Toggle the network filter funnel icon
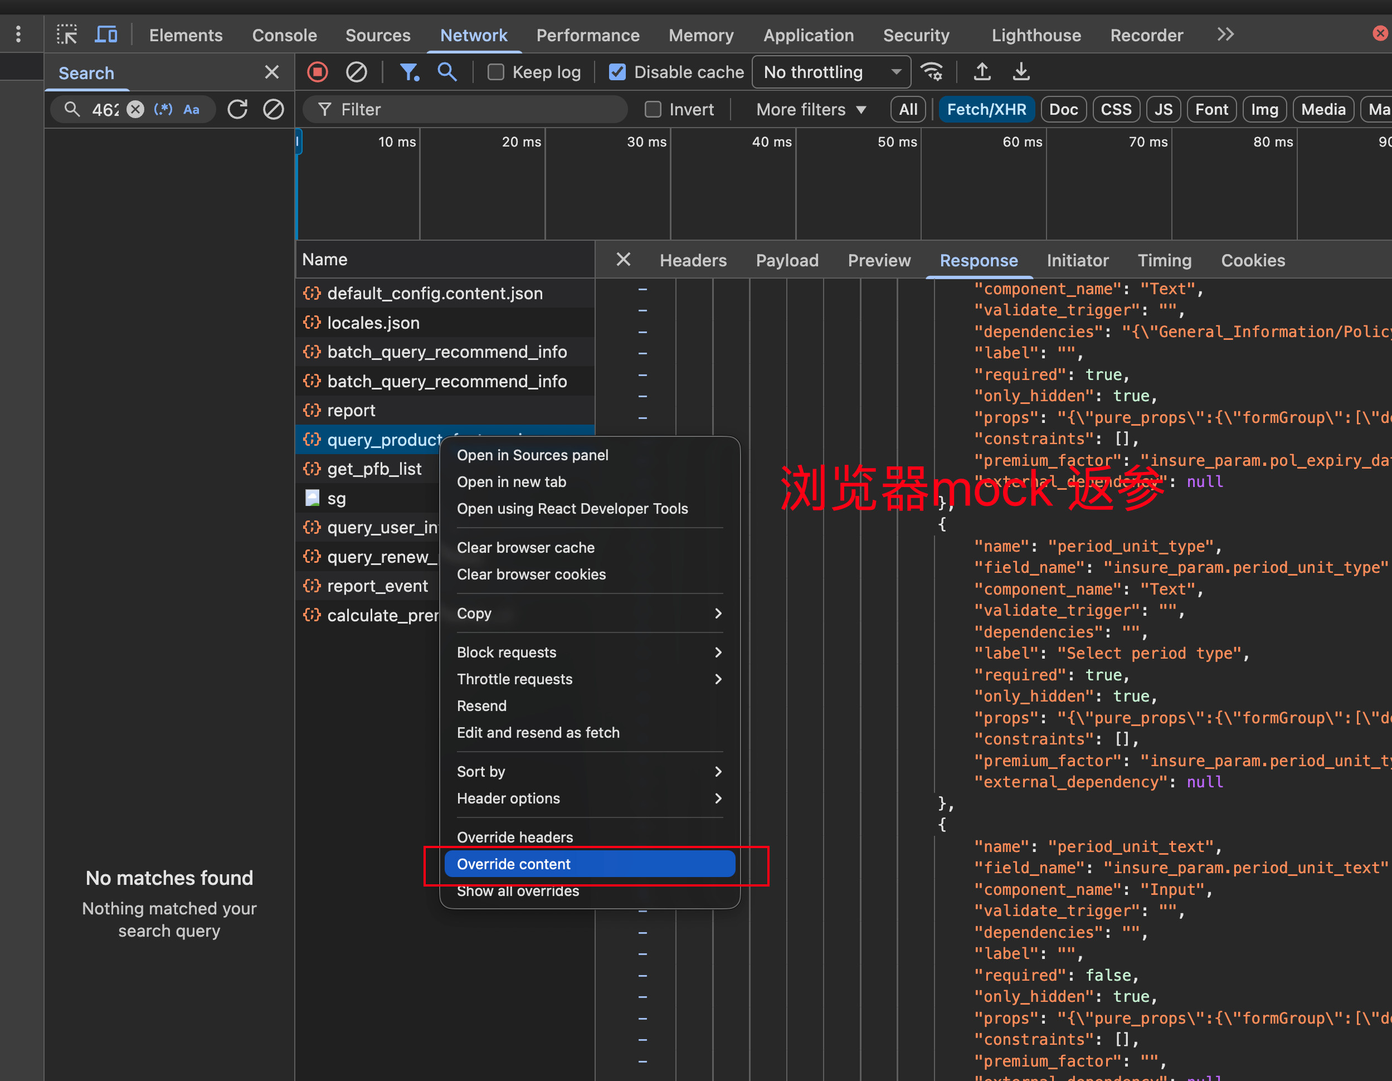This screenshot has height=1081, width=1392. (408, 72)
